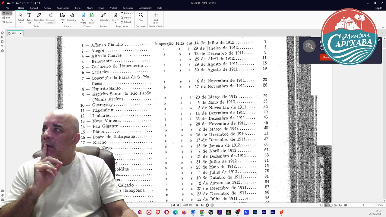The image size is (386, 217).
Task: Choose the Select cursor tool
Action: pos(21,18)
